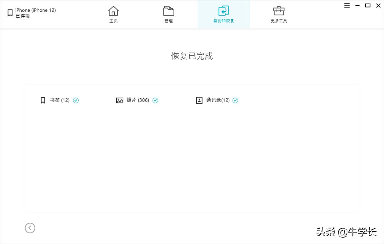Viewport: 384px width, 244px height.
Task: Click the back arrow at bottom left
Action: [30, 228]
